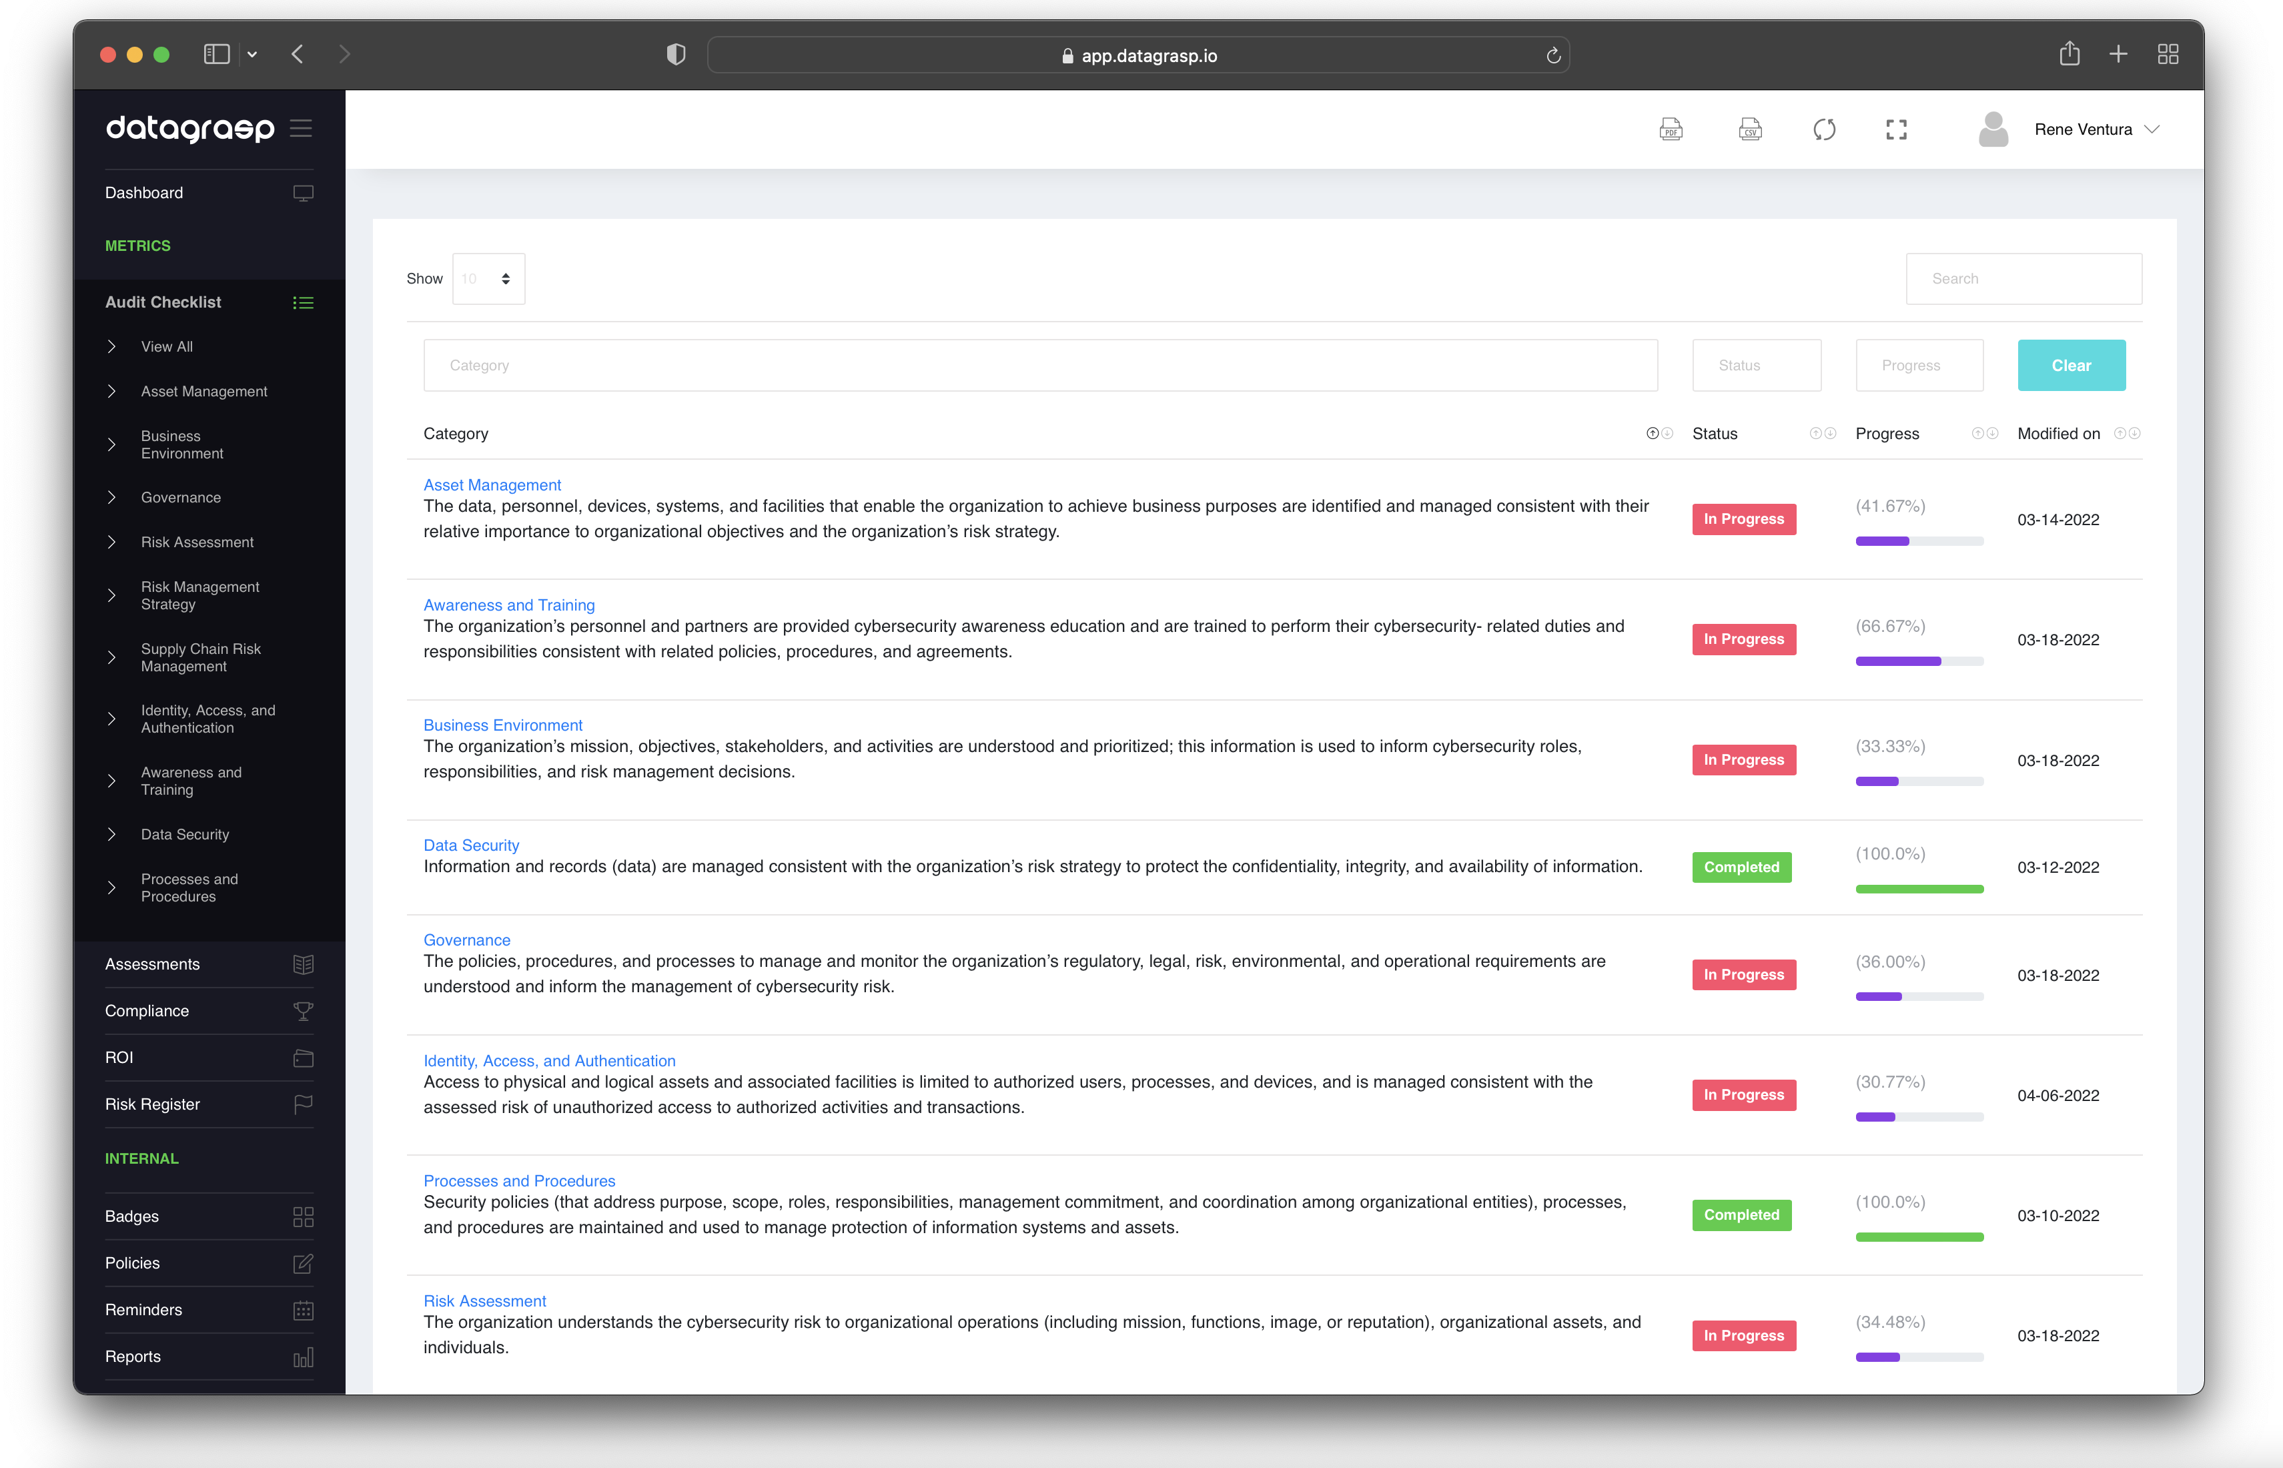2283x1468 pixels.
Task: Export the table as PDF
Action: pos(1671,129)
